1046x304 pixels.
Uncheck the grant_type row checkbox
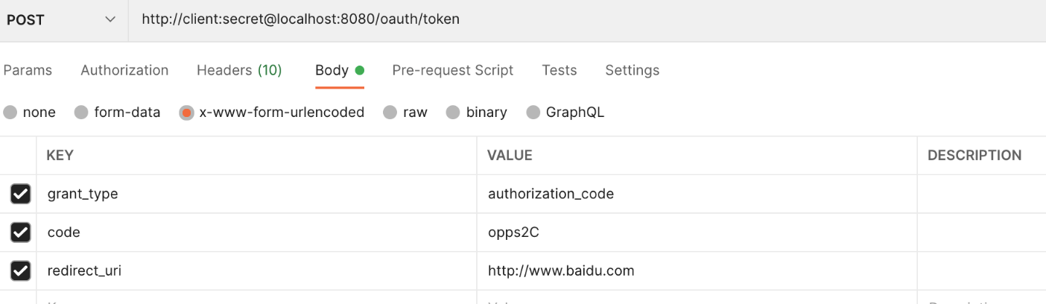20,194
